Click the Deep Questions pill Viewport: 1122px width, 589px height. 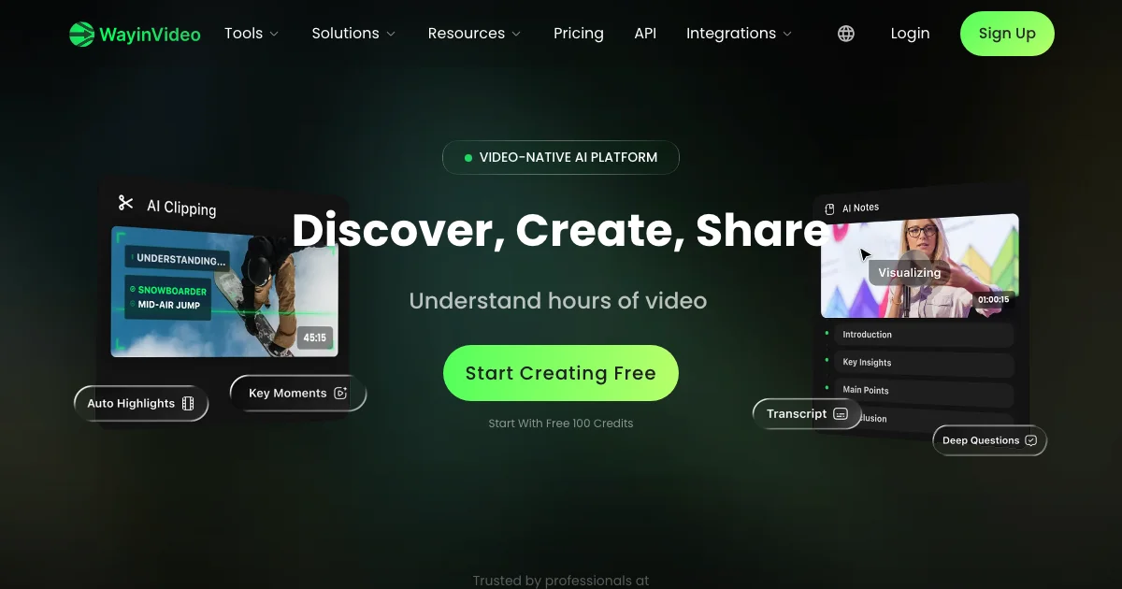tap(989, 440)
